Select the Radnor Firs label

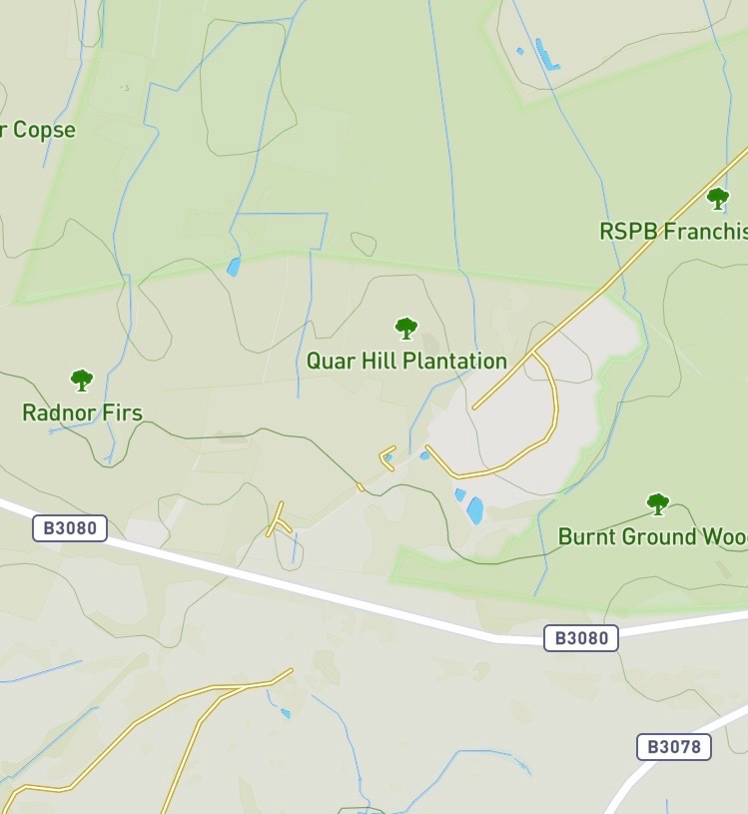(x=82, y=412)
